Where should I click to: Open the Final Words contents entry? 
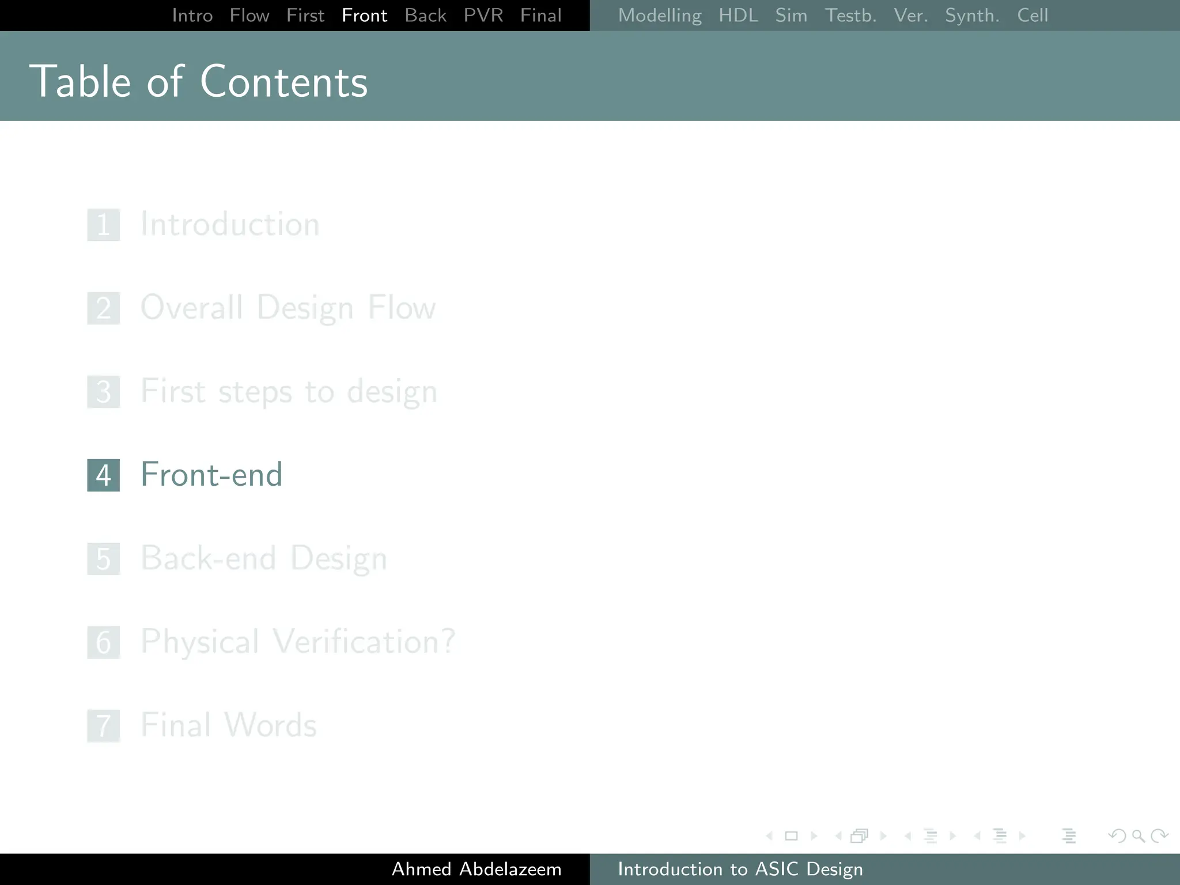pyautogui.click(x=229, y=725)
